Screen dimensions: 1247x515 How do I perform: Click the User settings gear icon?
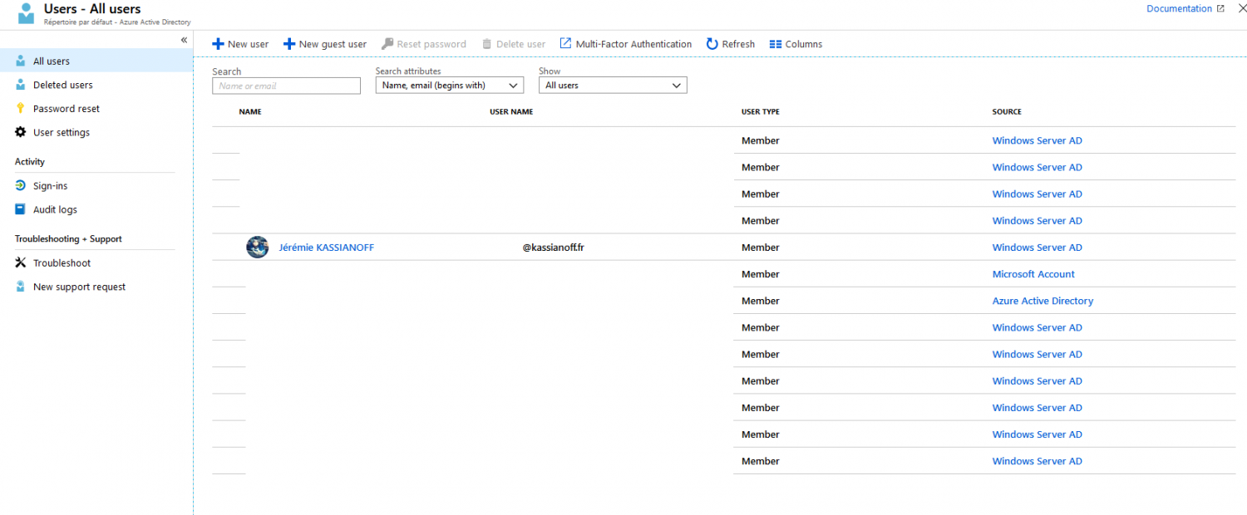[21, 132]
